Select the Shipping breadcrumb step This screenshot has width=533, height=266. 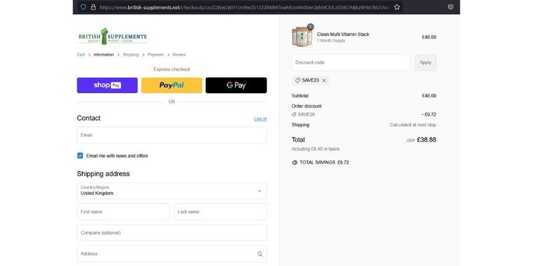point(131,55)
